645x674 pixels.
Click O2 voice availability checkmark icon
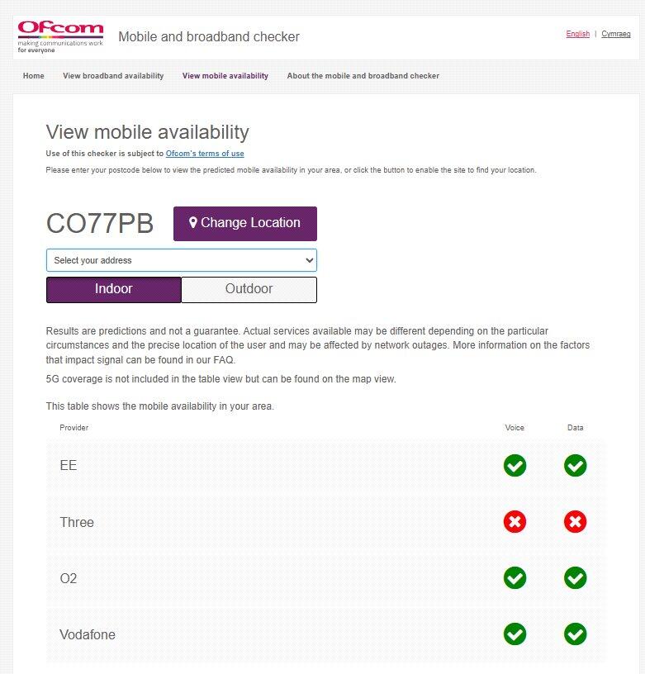pos(515,578)
